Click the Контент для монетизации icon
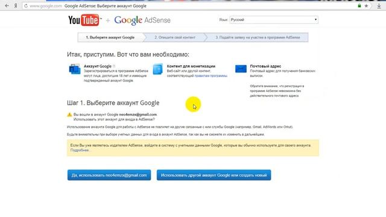386x217 pixels. pos(157,69)
